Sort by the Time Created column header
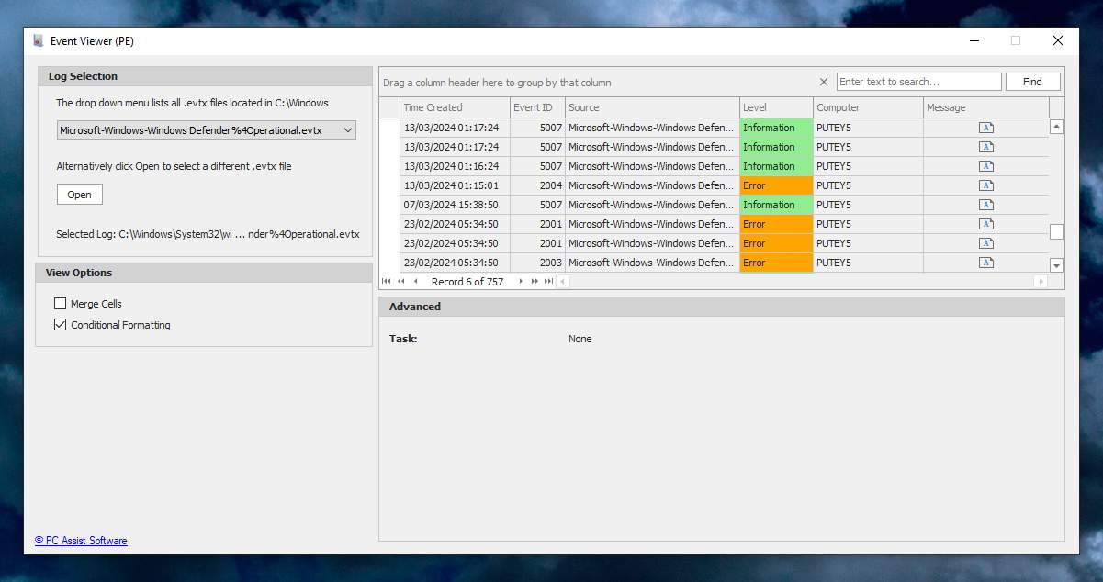The image size is (1103, 582). point(455,107)
